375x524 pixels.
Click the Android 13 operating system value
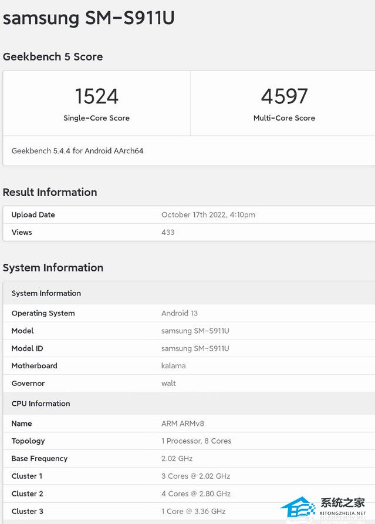click(180, 313)
